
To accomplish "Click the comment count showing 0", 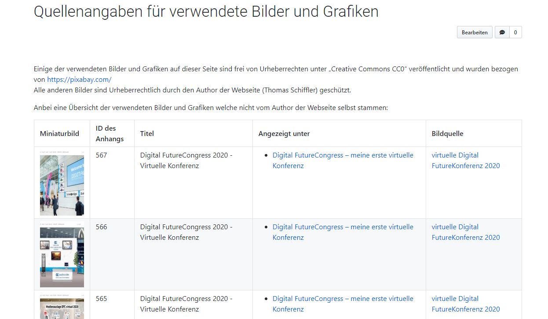I will pyautogui.click(x=515, y=32).
